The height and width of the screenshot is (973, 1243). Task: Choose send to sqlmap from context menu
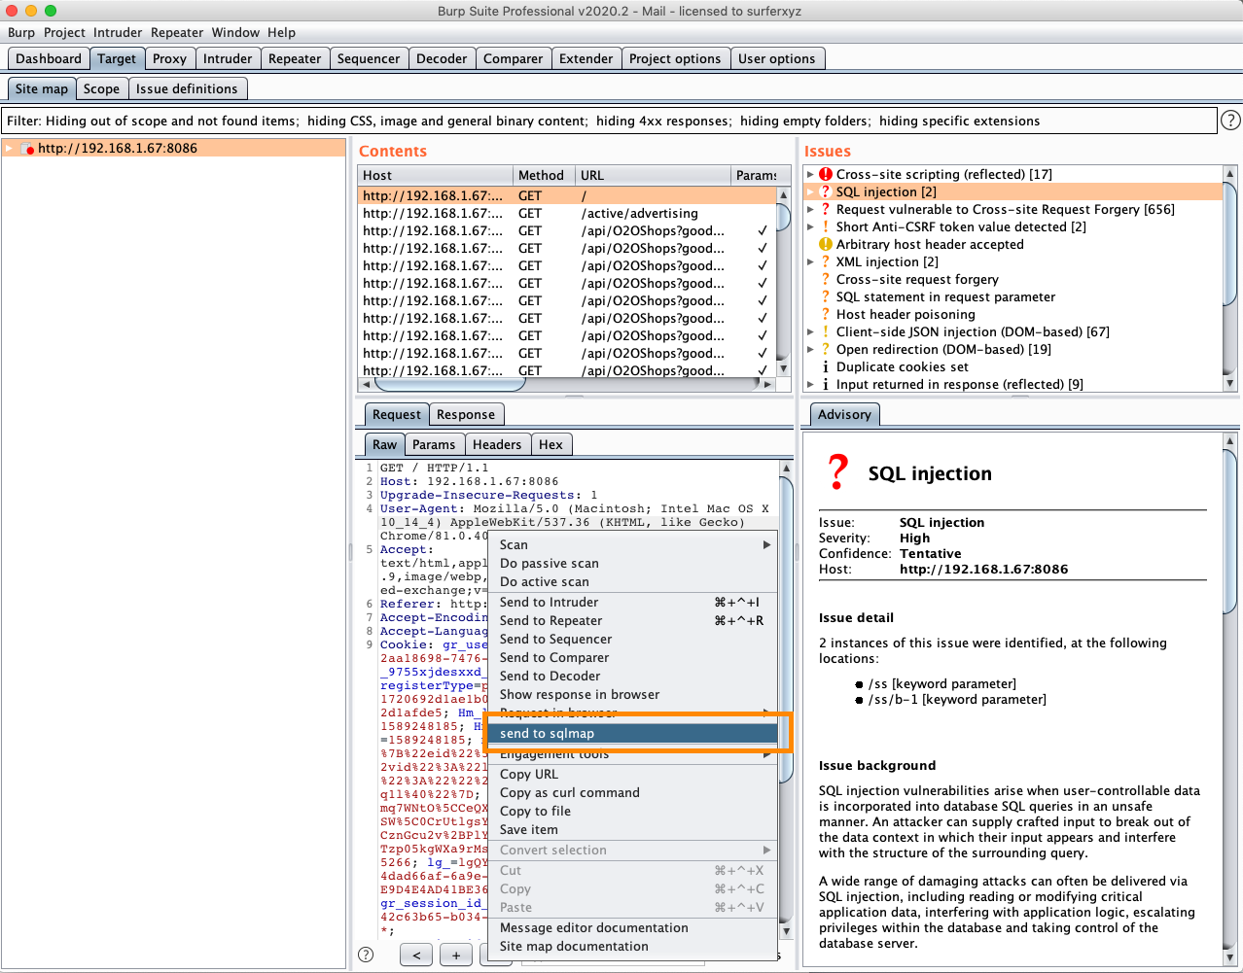[x=632, y=734]
